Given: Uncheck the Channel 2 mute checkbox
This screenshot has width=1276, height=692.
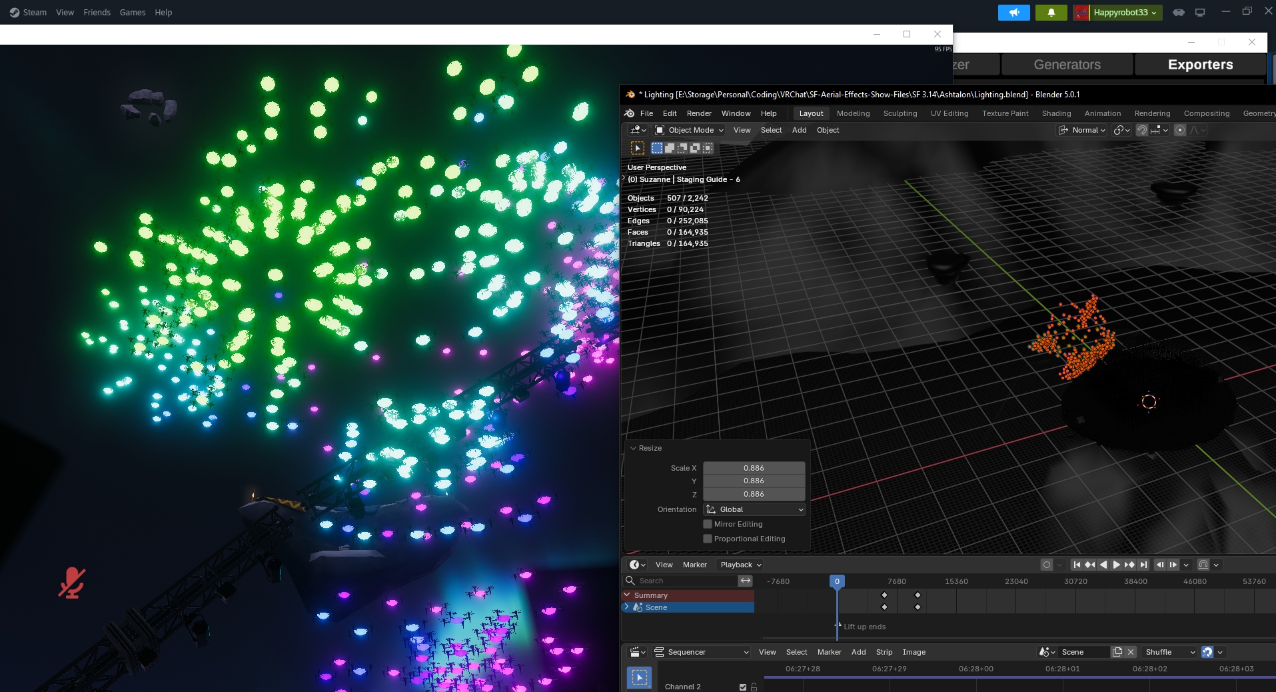Looking at the screenshot, I should coord(742,687).
